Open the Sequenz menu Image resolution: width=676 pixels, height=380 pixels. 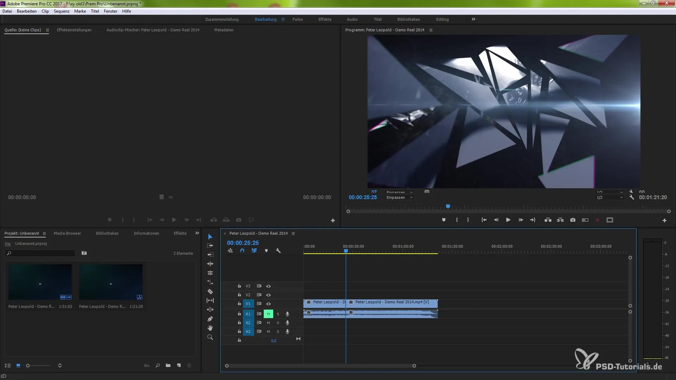click(x=62, y=11)
